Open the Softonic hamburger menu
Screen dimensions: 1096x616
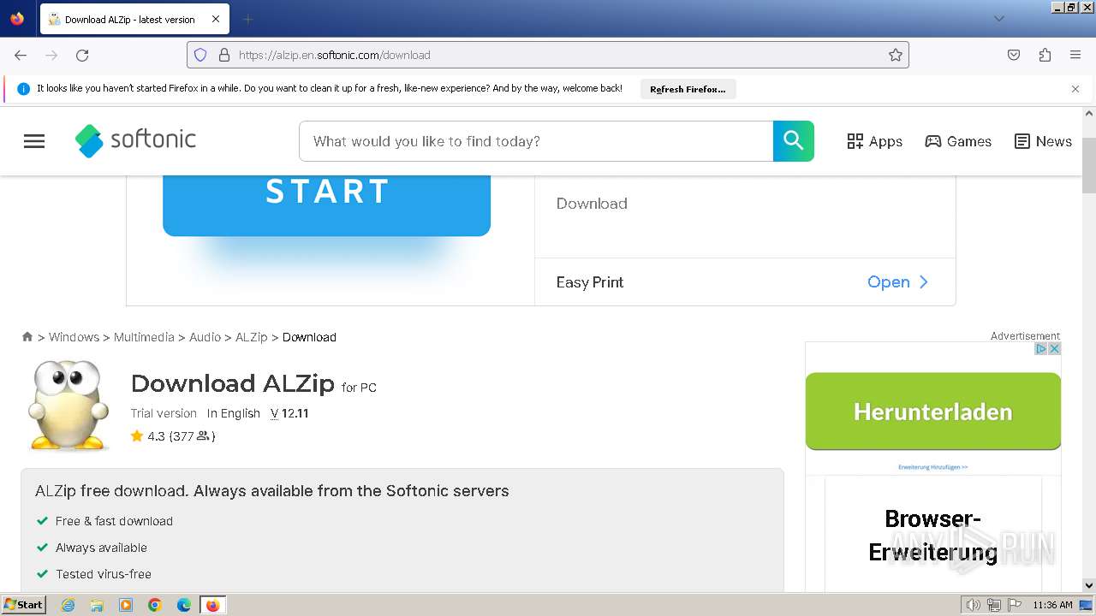pyautogui.click(x=34, y=141)
